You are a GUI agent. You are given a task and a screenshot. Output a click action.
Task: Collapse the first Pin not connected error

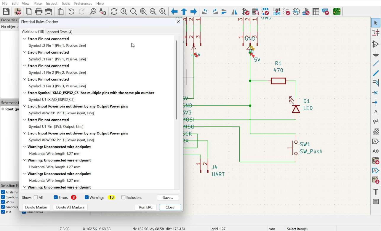click(25, 39)
